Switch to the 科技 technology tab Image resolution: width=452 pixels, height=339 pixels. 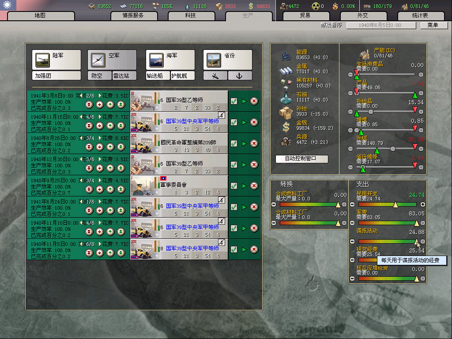point(191,15)
